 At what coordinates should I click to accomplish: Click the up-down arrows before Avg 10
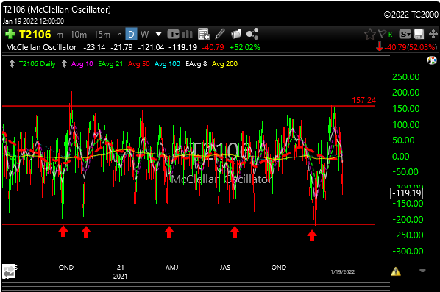64,64
